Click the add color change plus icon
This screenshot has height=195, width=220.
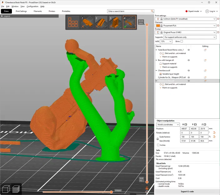coord(147,25)
